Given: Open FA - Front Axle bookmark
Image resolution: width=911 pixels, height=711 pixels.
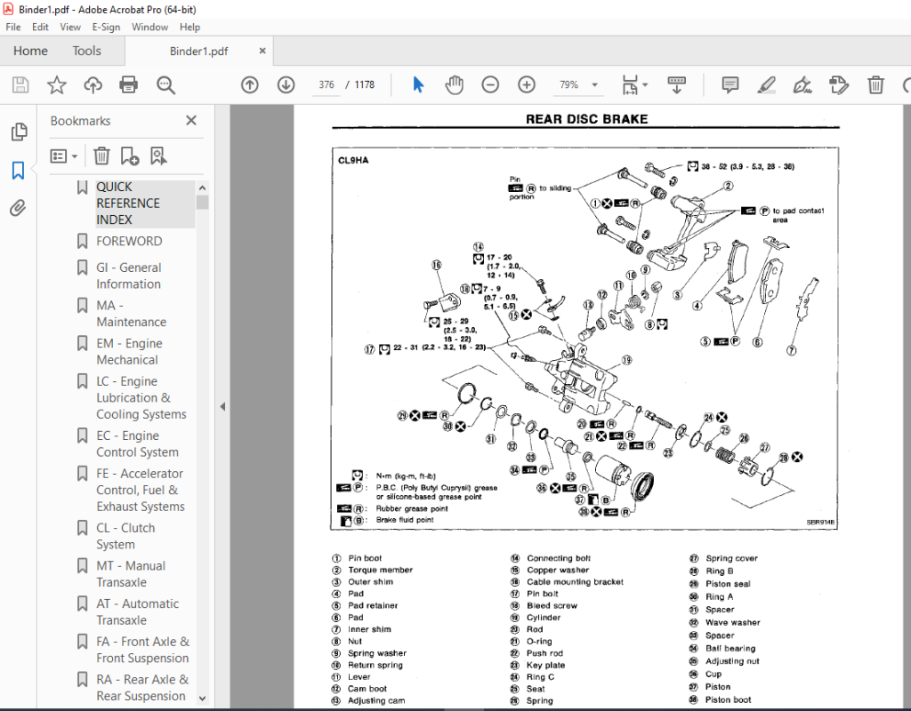Looking at the screenshot, I should [142, 650].
